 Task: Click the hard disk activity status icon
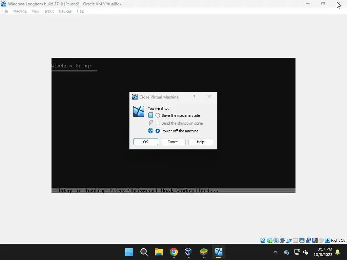(x=263, y=240)
